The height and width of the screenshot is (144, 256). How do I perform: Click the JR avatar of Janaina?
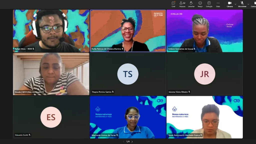[x=204, y=74]
